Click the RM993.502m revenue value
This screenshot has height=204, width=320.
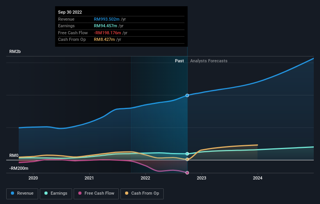click(x=106, y=19)
